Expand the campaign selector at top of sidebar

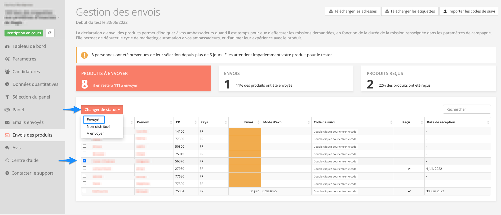(x=59, y=17)
